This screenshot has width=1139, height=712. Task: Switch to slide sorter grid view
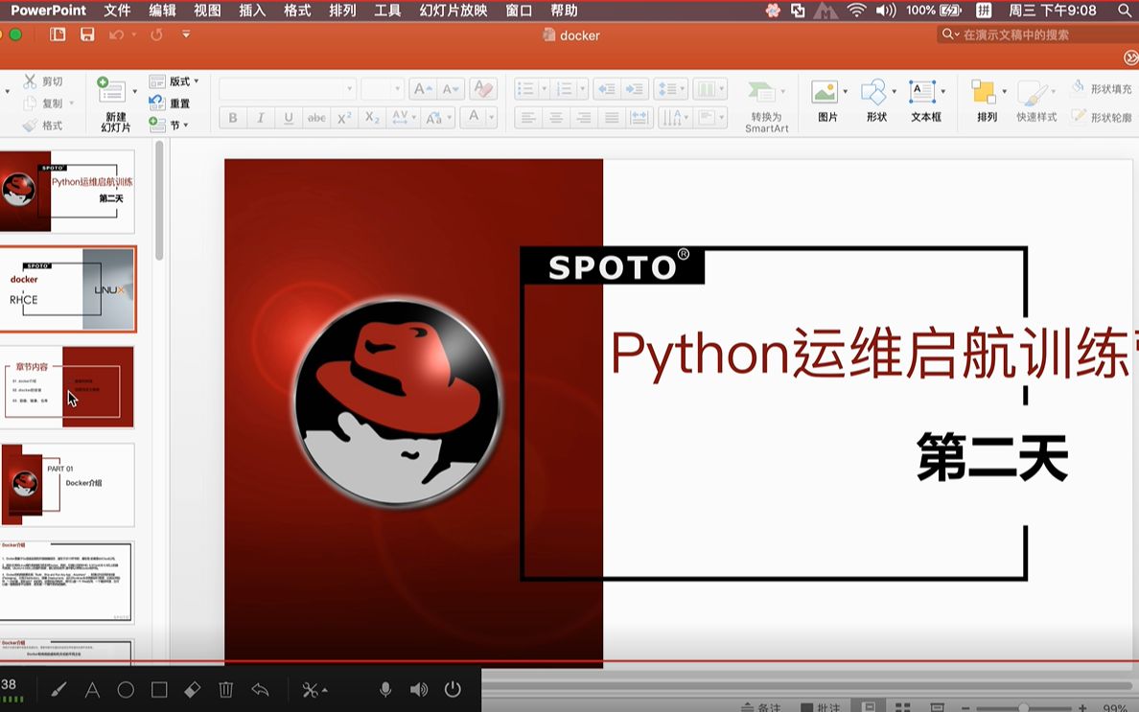click(x=903, y=707)
